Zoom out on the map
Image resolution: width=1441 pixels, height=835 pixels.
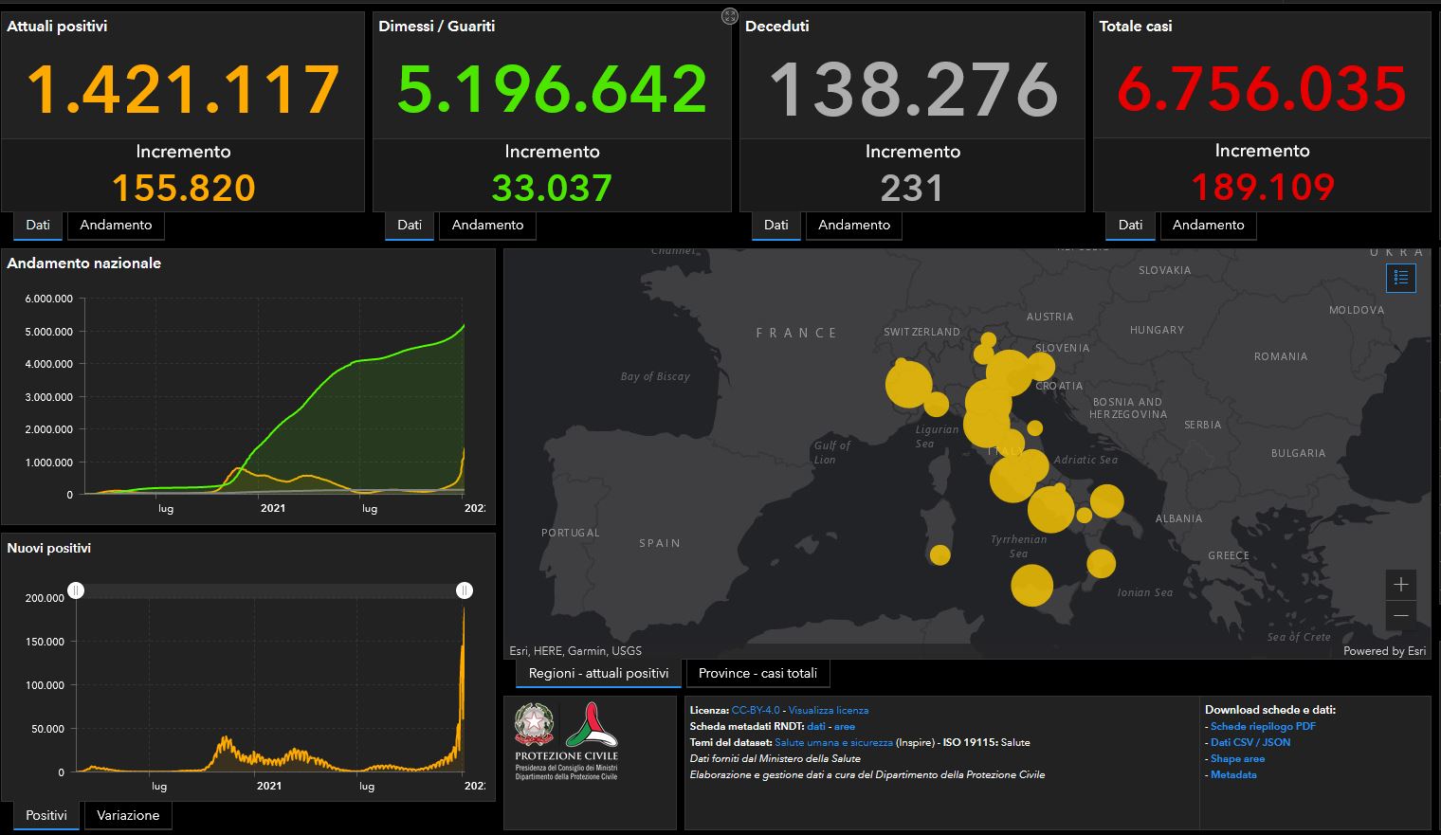click(1401, 616)
